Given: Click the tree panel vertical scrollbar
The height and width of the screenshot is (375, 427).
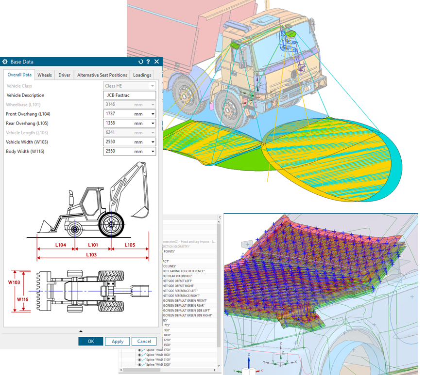Looking at the screenshot, I should [219, 291].
